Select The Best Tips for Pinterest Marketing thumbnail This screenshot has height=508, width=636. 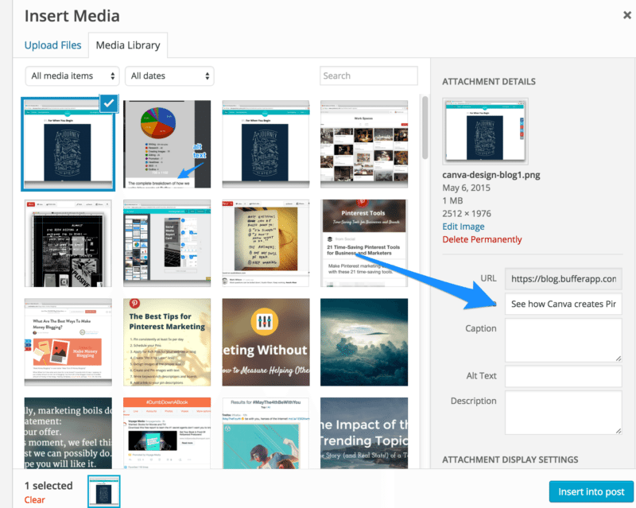166,342
